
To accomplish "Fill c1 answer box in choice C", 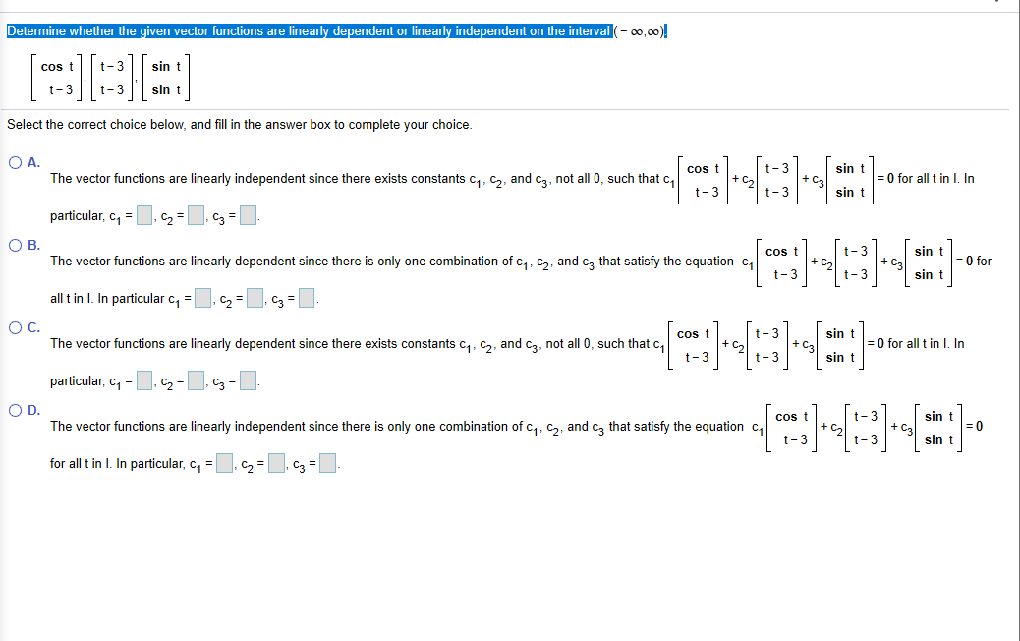I will [144, 380].
